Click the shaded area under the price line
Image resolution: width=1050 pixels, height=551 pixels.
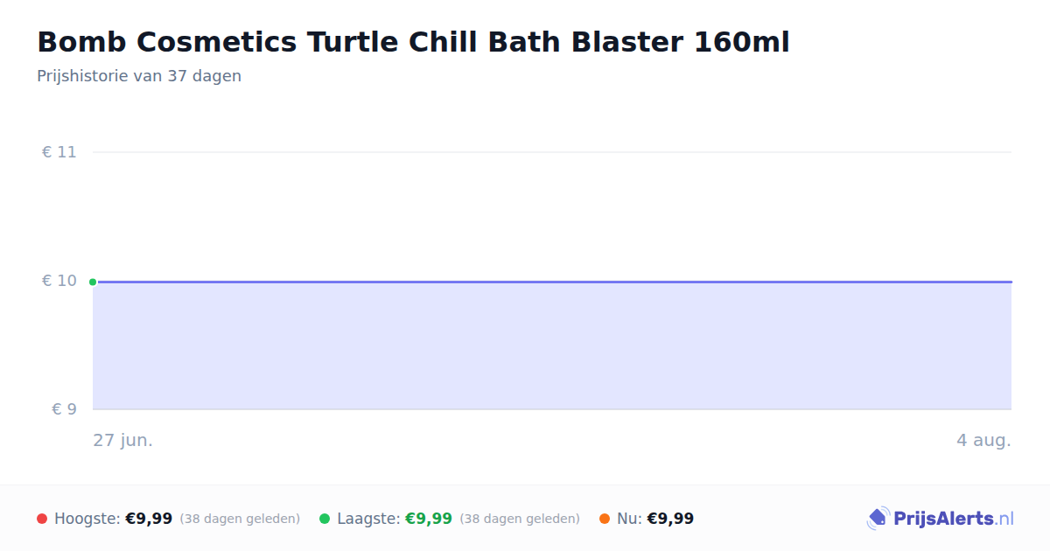[552, 346]
